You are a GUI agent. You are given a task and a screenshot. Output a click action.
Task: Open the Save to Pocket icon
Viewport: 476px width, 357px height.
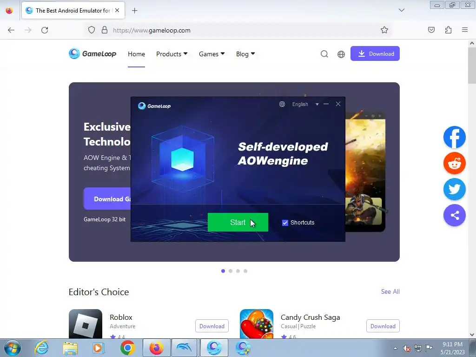point(431,30)
